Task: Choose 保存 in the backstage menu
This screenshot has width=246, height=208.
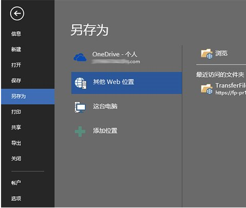Action: click(16, 80)
